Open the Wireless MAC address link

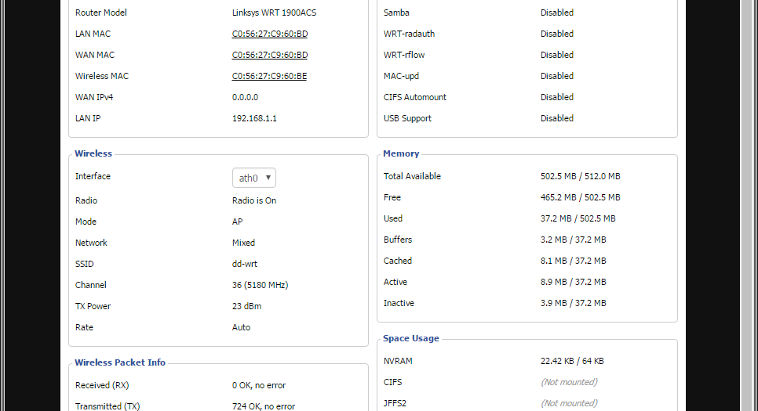coord(269,76)
